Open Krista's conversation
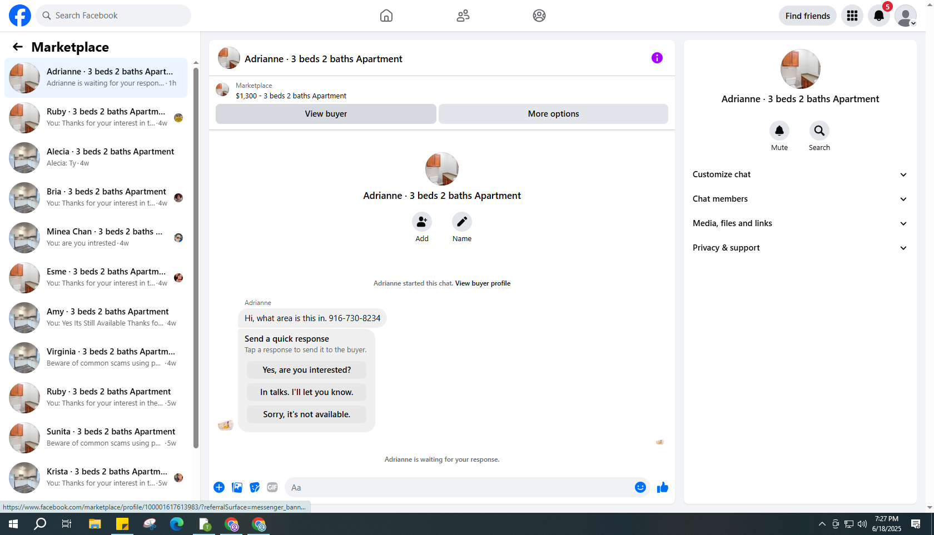 96,477
